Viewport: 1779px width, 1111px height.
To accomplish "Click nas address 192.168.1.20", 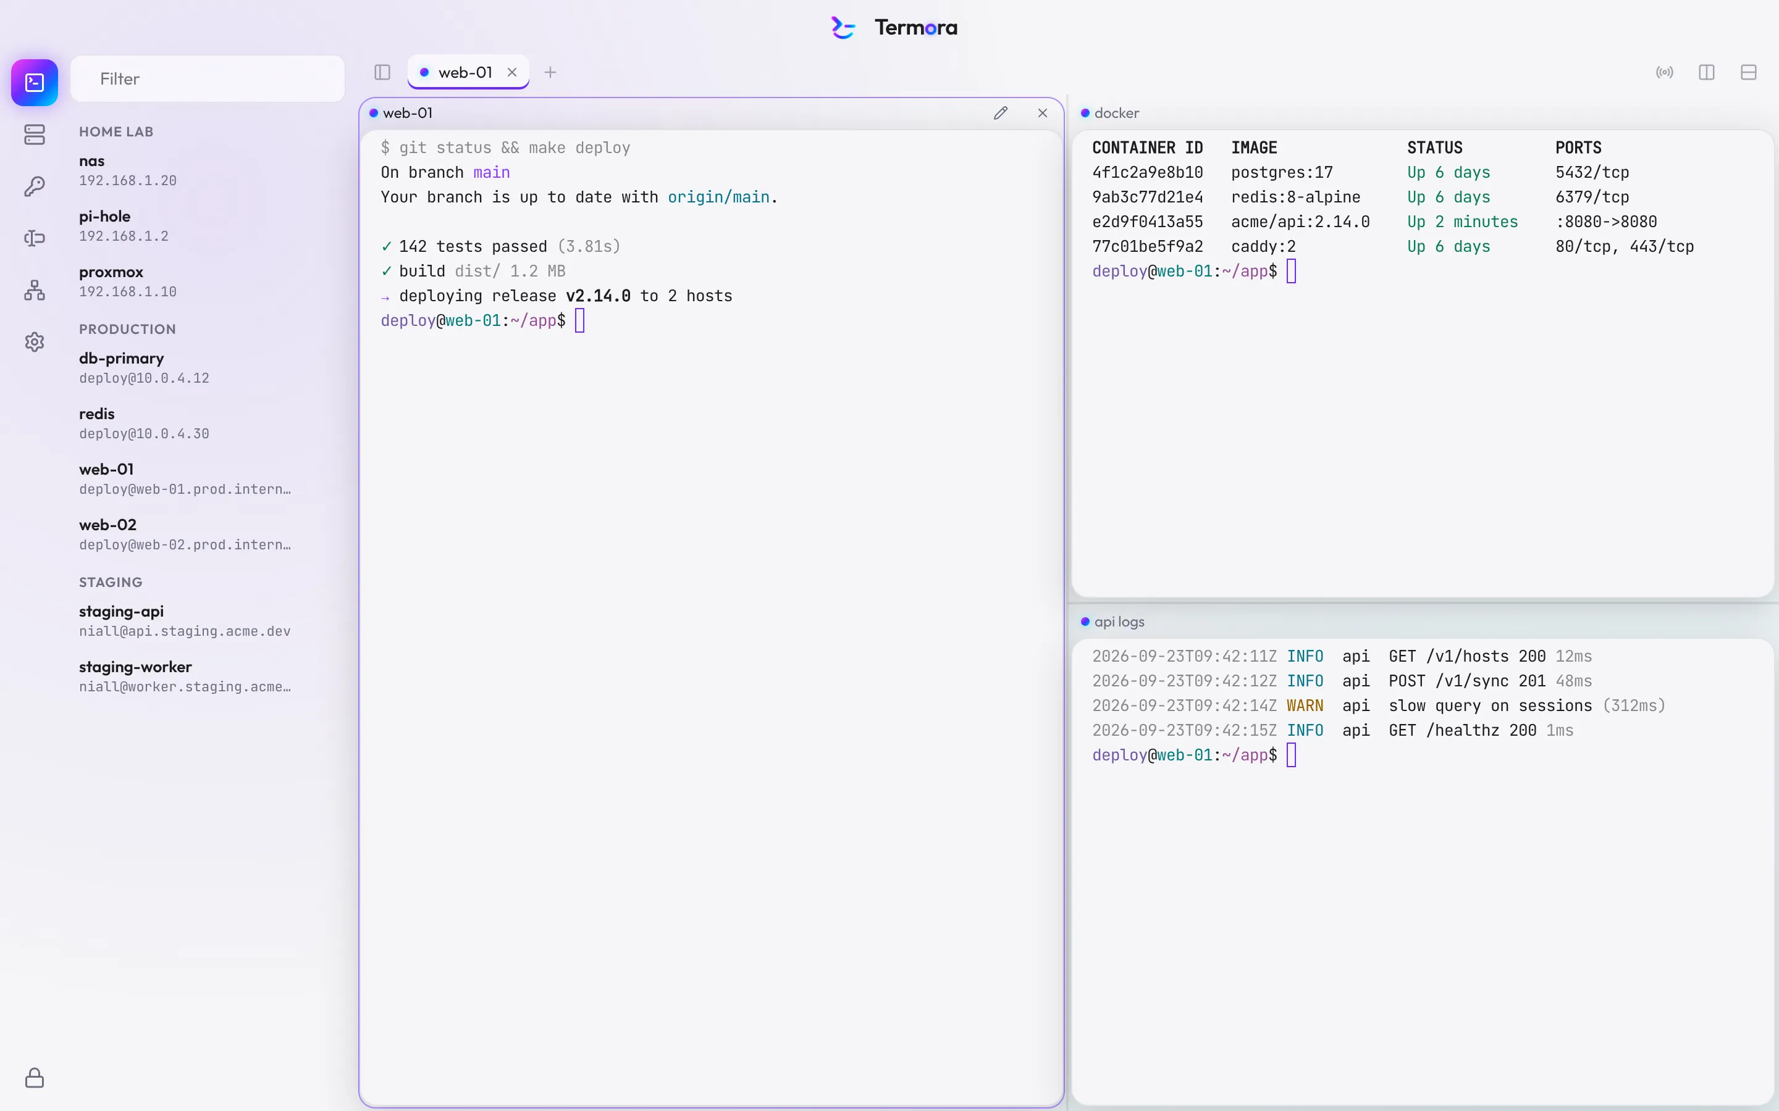I will (x=128, y=181).
